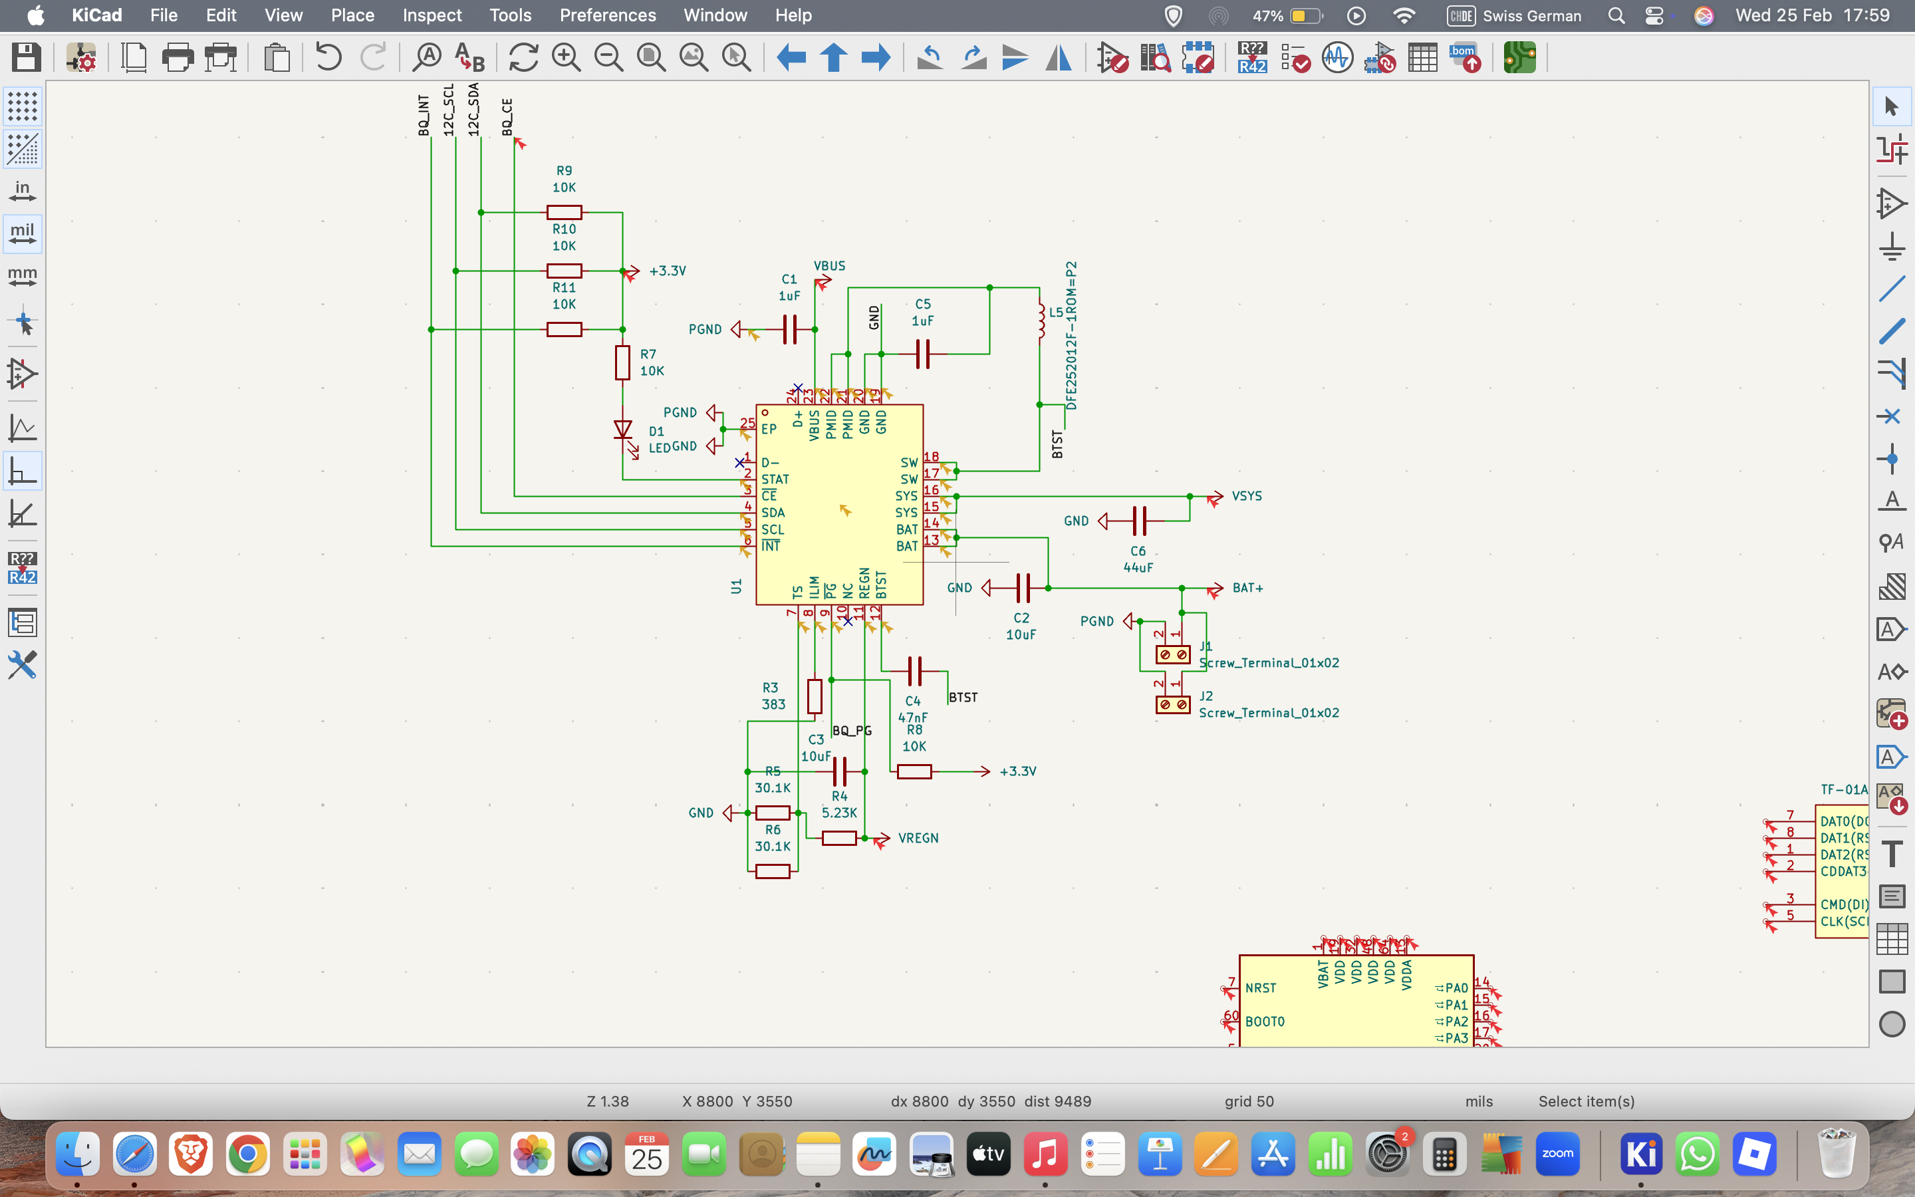The width and height of the screenshot is (1915, 1197).
Task: Select the net label tool
Action: click(1892, 499)
